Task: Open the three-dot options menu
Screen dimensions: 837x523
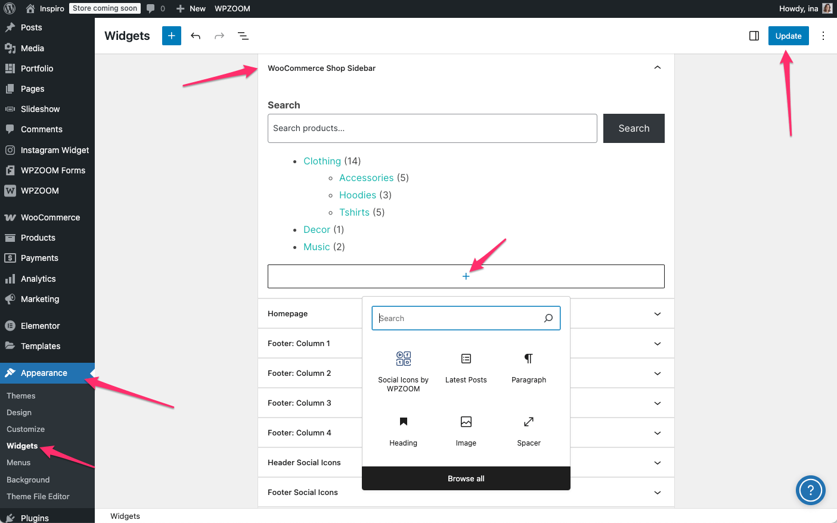Action: (x=823, y=36)
